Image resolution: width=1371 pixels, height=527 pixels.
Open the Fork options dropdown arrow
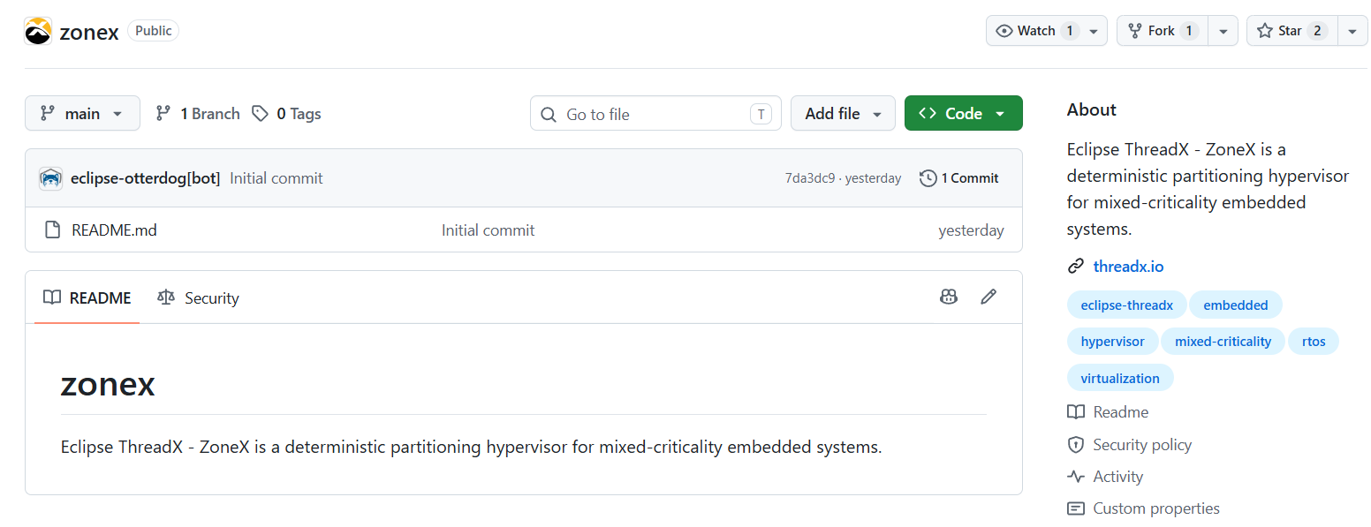tap(1223, 31)
